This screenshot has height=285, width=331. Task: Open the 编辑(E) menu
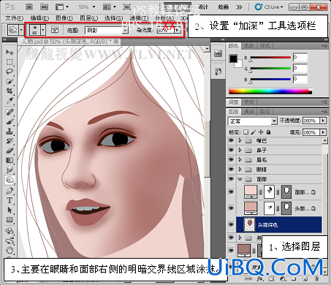coord(39,18)
